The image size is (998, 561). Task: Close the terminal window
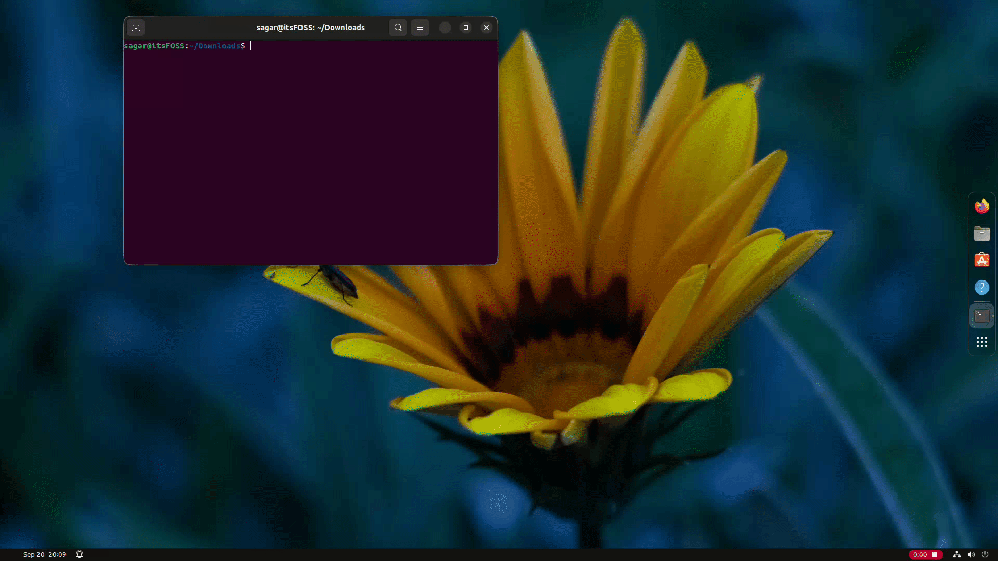pos(487,28)
